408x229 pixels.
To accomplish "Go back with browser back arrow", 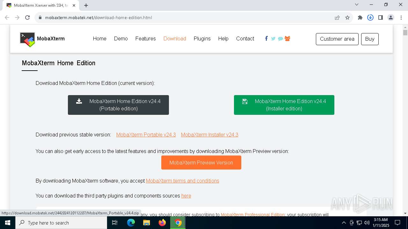I will coord(7,17).
